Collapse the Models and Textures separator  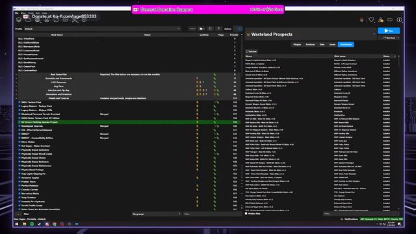[x=16, y=98]
